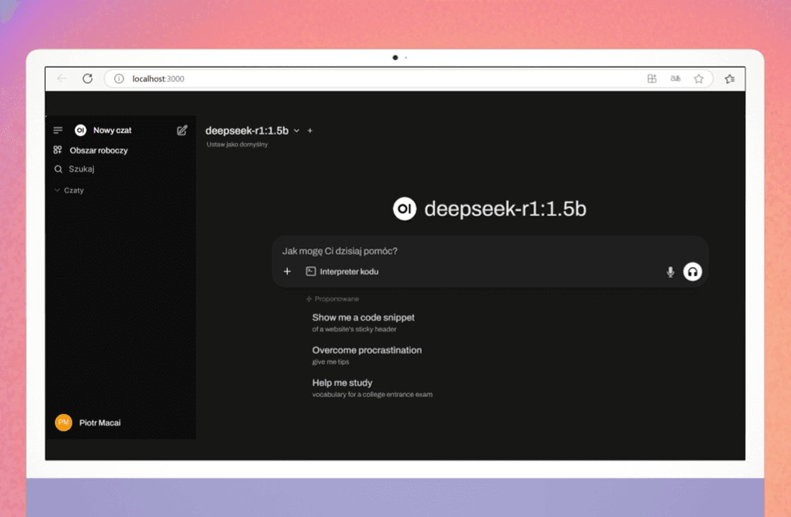Click the microphone voice input icon
791x517 pixels.
tap(670, 272)
